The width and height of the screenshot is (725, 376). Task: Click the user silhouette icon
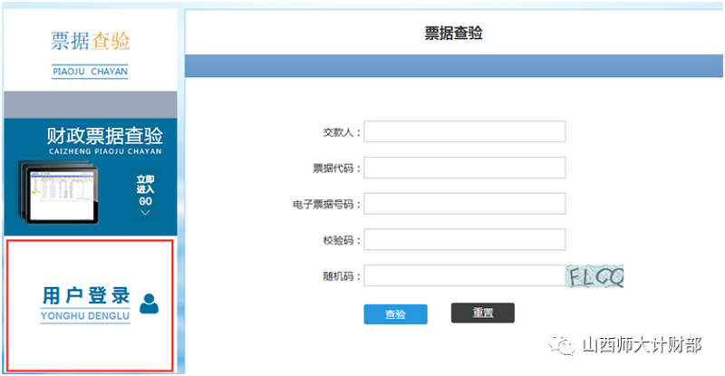coord(149,304)
